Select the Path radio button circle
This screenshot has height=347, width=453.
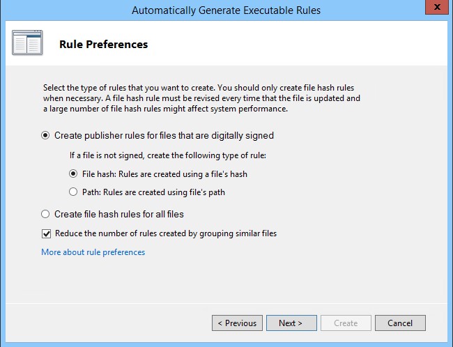pyautogui.click(x=73, y=192)
